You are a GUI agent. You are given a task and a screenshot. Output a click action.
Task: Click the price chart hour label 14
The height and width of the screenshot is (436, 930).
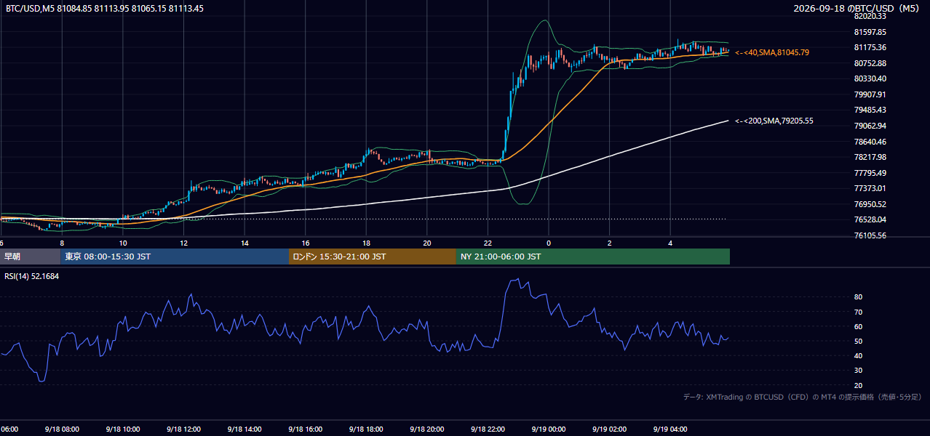pos(245,243)
